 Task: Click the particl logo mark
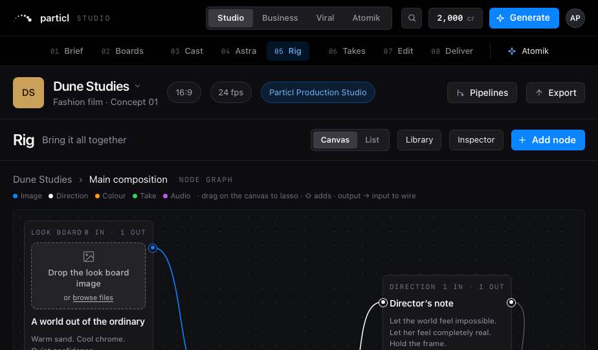coord(23,18)
